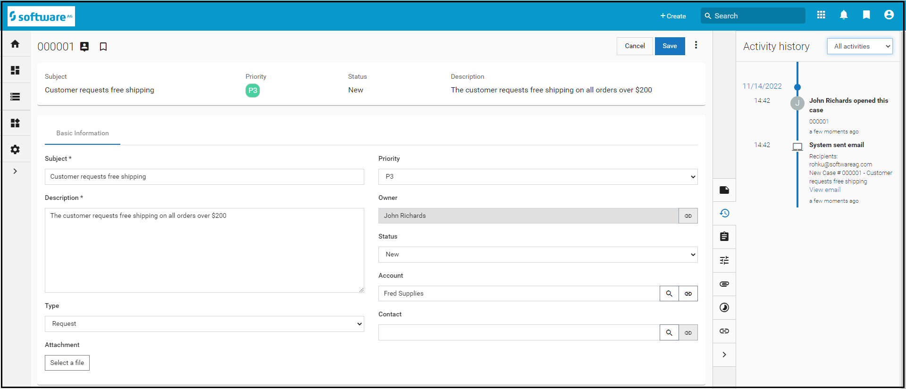Viewport: 906px width, 389px height.
Task: Open the linked items chain icon in right toolbar
Action: 724,331
